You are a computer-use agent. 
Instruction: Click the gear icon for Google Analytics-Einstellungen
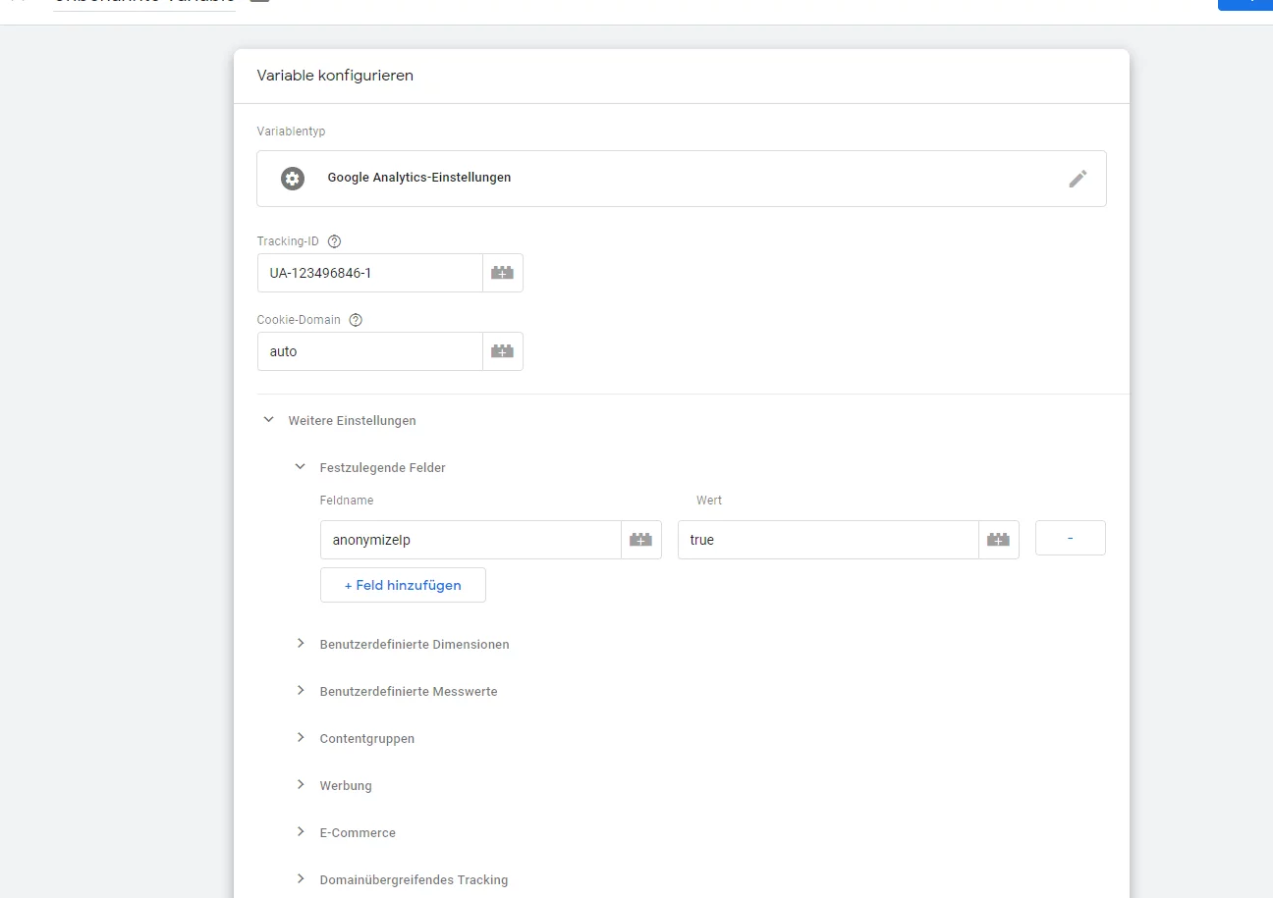[x=292, y=179]
